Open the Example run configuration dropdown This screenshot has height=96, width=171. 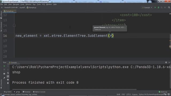[147, 7]
